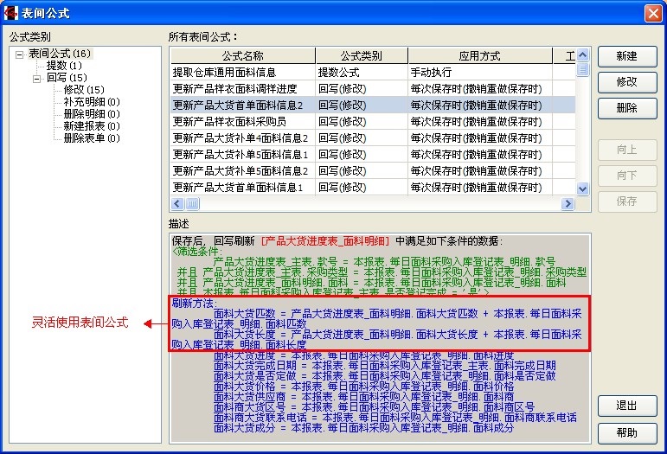Close the 表间公式 dialog window
The height and width of the screenshot is (454, 667).
653,13
